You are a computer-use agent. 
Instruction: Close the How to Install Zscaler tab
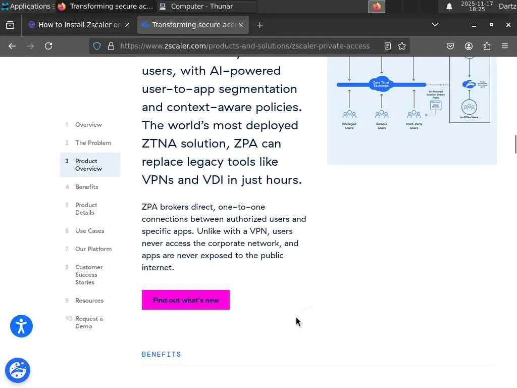pos(127,25)
